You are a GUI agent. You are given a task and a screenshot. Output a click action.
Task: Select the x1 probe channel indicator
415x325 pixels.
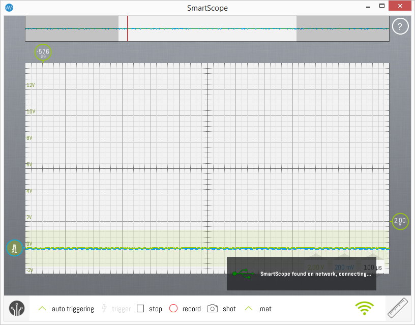[x=15, y=248]
